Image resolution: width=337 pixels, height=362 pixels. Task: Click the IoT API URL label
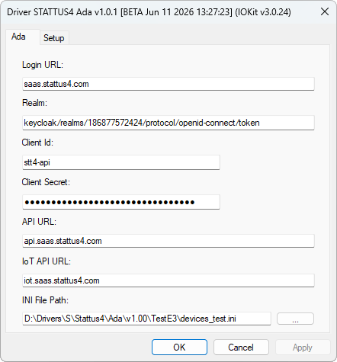47,261
